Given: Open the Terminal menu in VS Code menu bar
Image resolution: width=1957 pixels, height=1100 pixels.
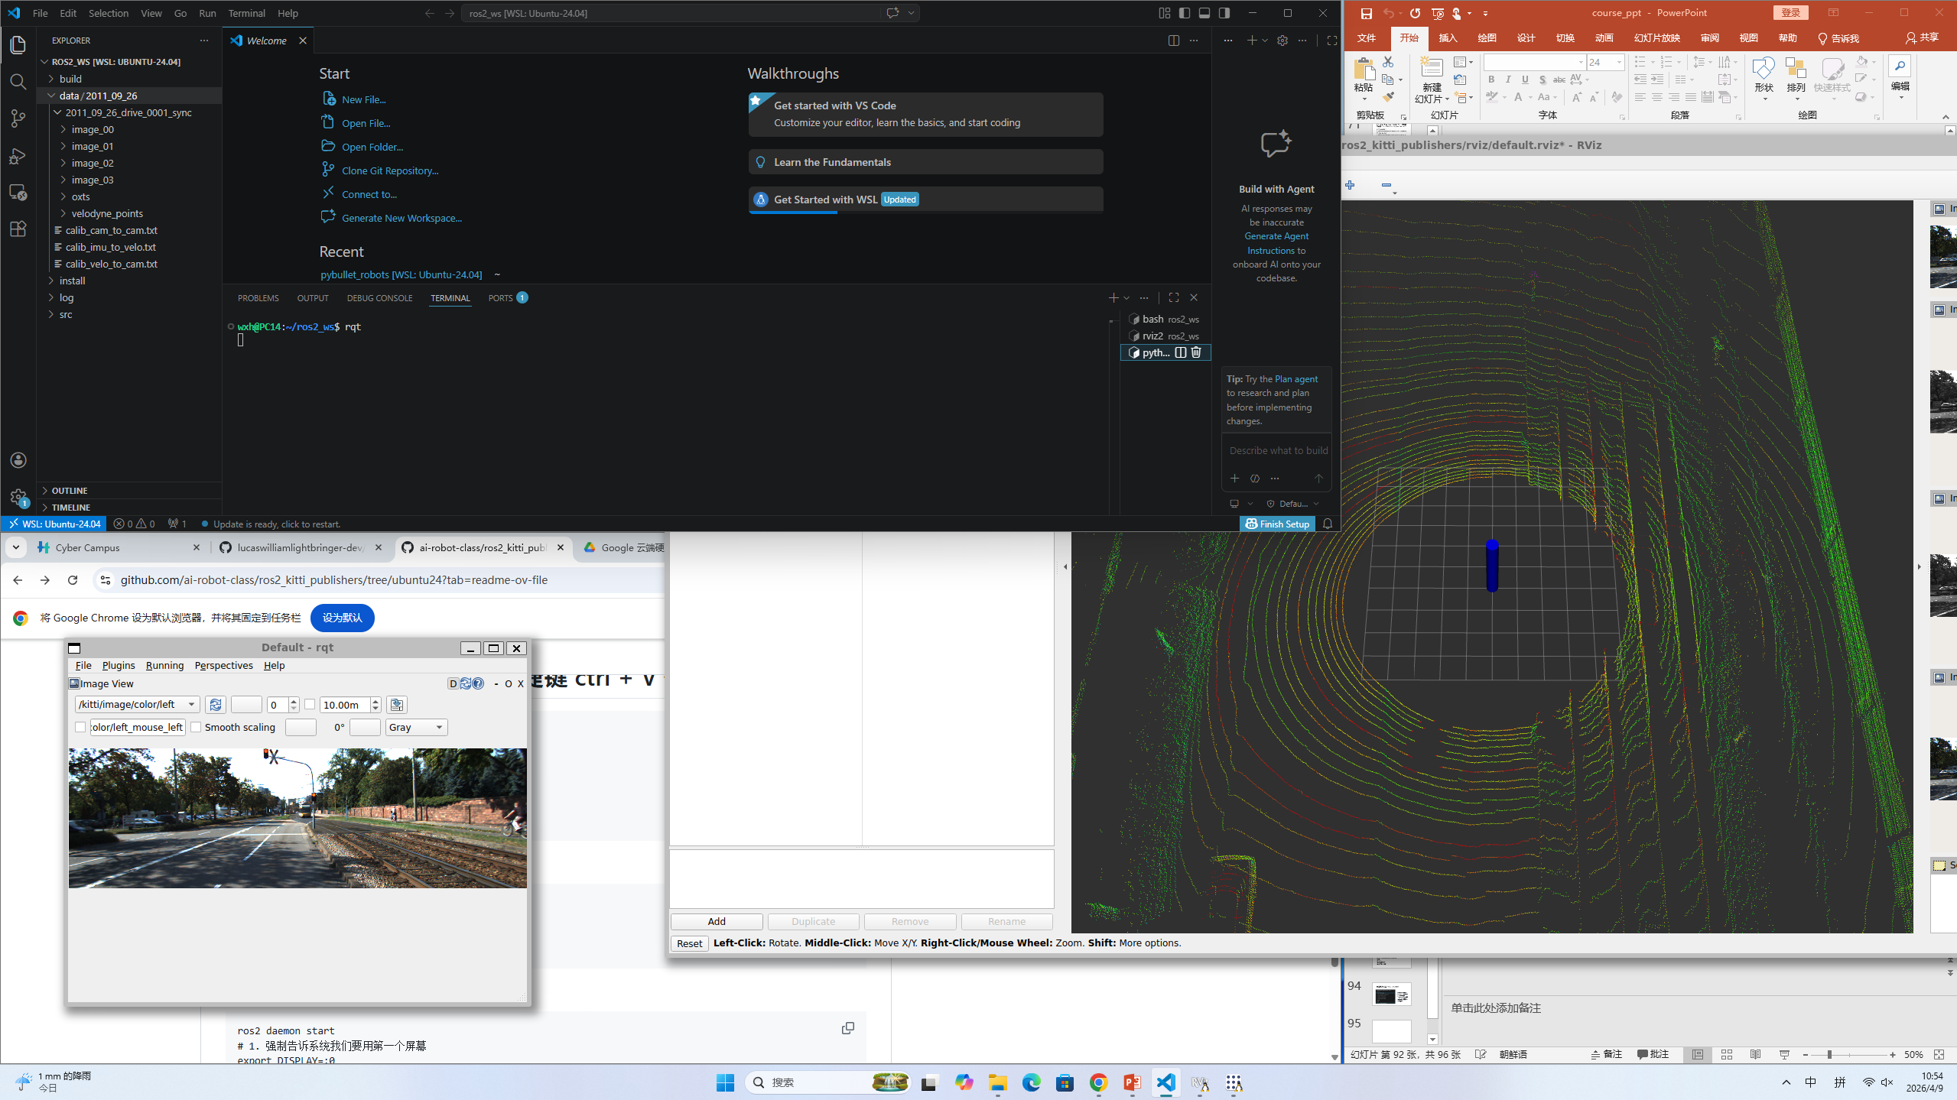Looking at the screenshot, I should pos(246,13).
